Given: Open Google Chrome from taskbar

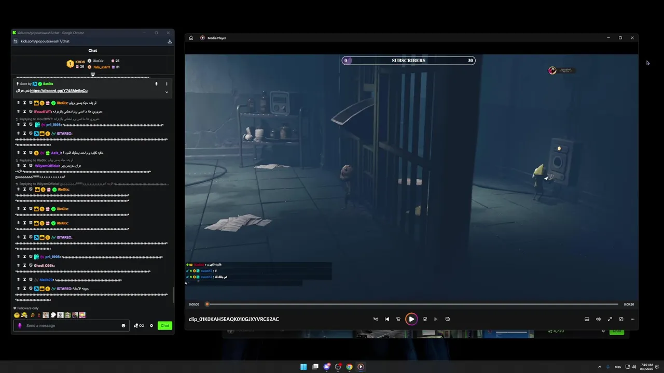Looking at the screenshot, I should click(349, 367).
